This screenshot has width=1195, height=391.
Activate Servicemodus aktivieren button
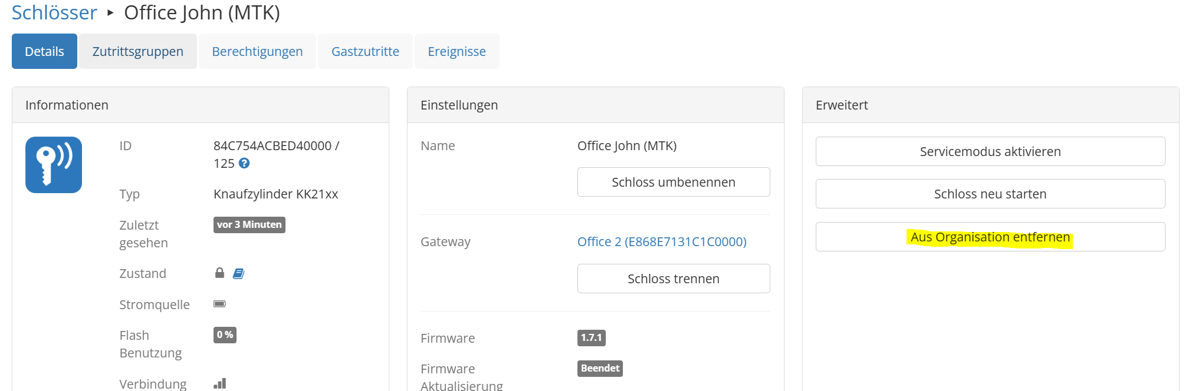990,151
